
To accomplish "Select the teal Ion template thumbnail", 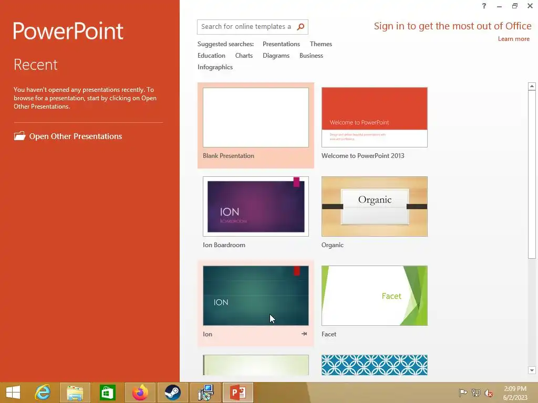I will 256,295.
